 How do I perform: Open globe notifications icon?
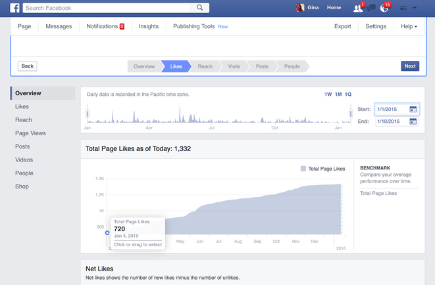(x=384, y=9)
